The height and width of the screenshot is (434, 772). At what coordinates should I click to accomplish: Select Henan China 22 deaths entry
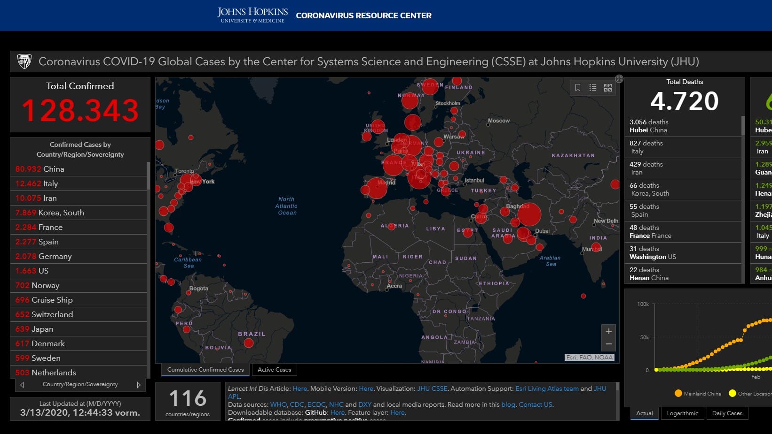pyautogui.click(x=683, y=274)
